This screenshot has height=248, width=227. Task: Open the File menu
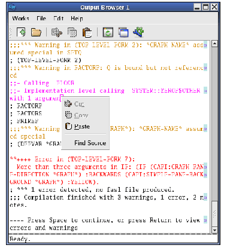(41, 19)
